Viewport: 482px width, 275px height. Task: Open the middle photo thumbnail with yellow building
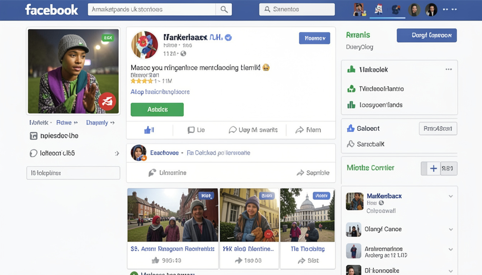tap(249, 215)
